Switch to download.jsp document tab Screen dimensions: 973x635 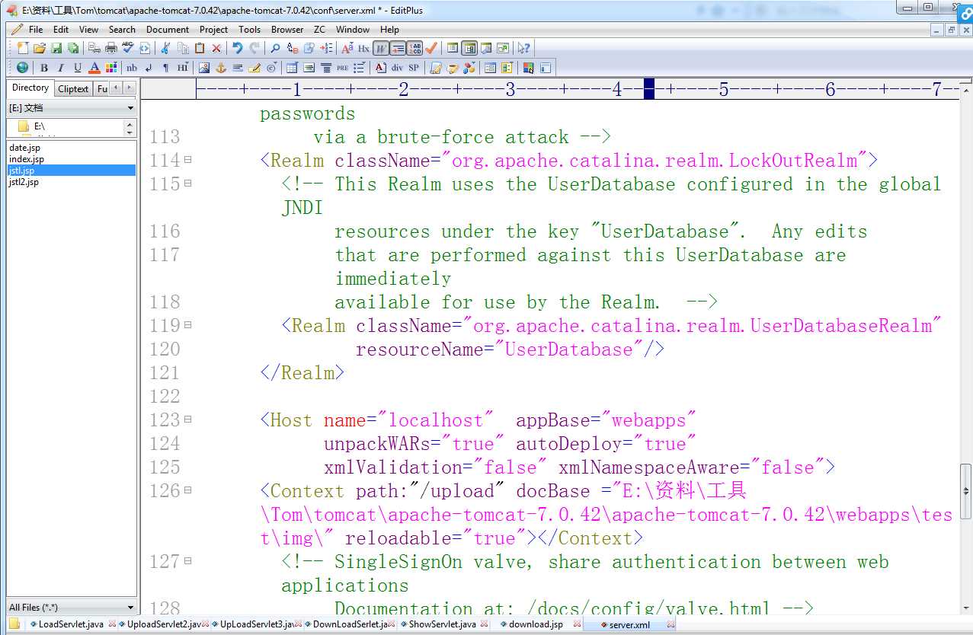[536, 624]
